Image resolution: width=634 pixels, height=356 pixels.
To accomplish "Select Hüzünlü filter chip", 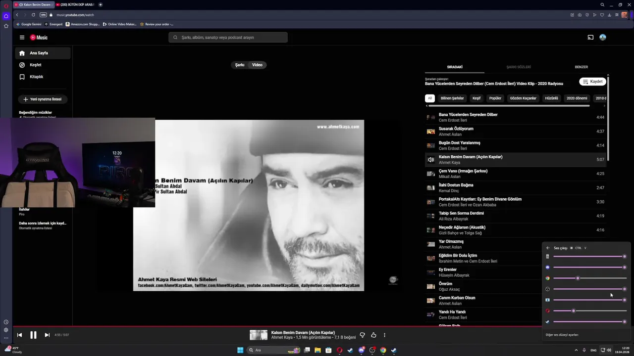I will point(552,98).
